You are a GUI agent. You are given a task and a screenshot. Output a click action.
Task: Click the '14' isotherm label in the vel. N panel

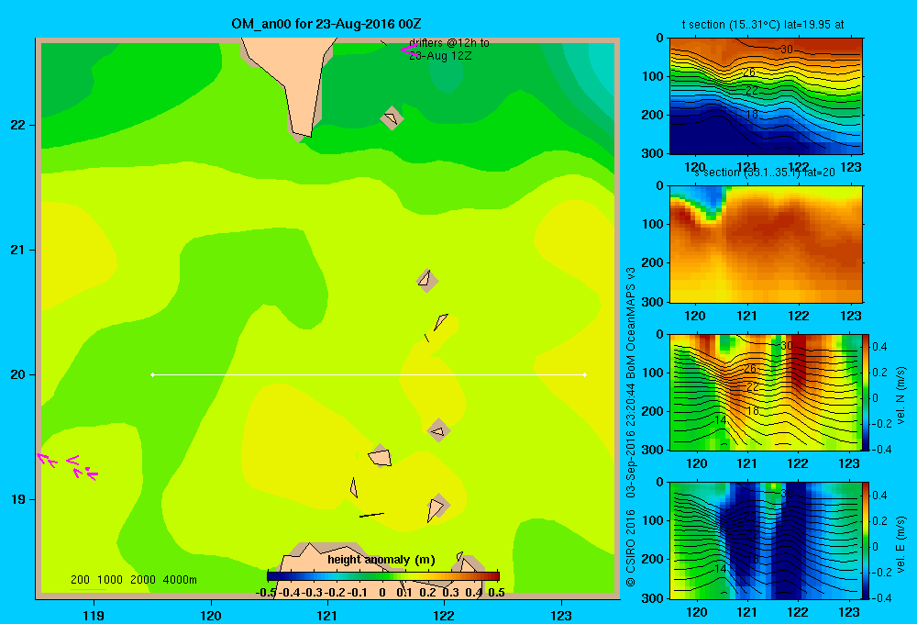pos(721,419)
